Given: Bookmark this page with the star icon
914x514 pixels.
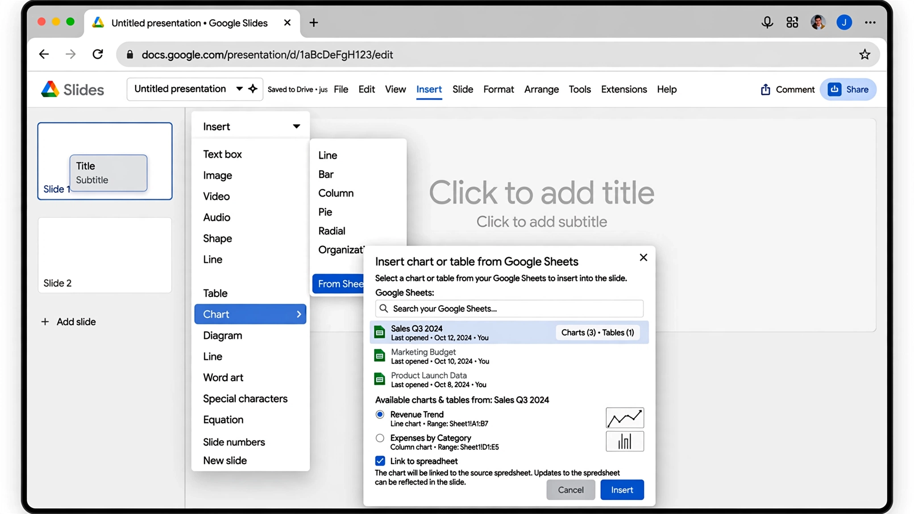Looking at the screenshot, I should pyautogui.click(x=864, y=54).
